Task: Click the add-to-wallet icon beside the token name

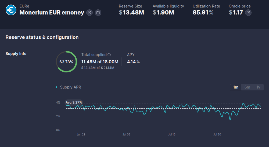Action: point(98,13)
